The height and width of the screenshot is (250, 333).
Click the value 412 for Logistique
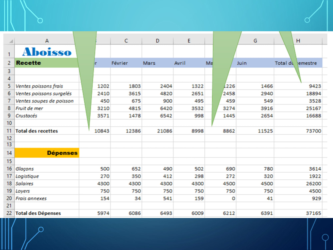[167, 176]
